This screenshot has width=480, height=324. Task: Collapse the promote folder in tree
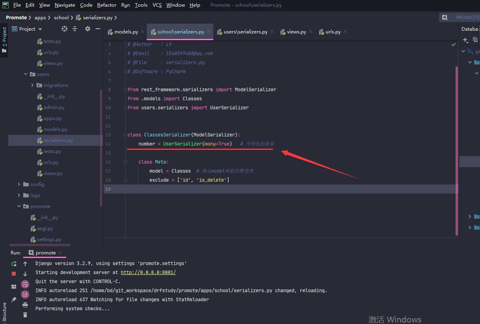[x=19, y=206]
